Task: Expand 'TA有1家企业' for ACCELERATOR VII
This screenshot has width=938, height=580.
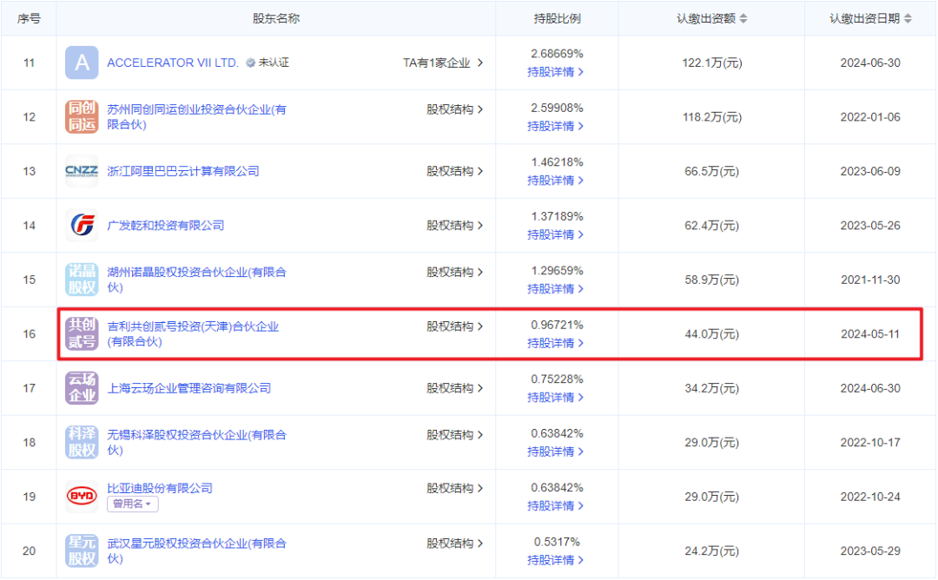Action: (443, 63)
